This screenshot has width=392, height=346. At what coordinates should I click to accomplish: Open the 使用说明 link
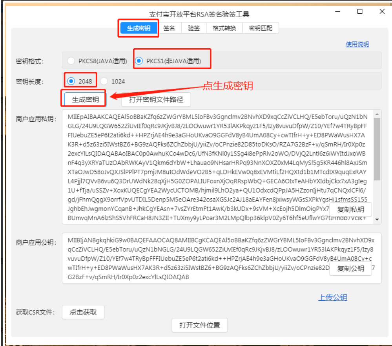click(357, 44)
